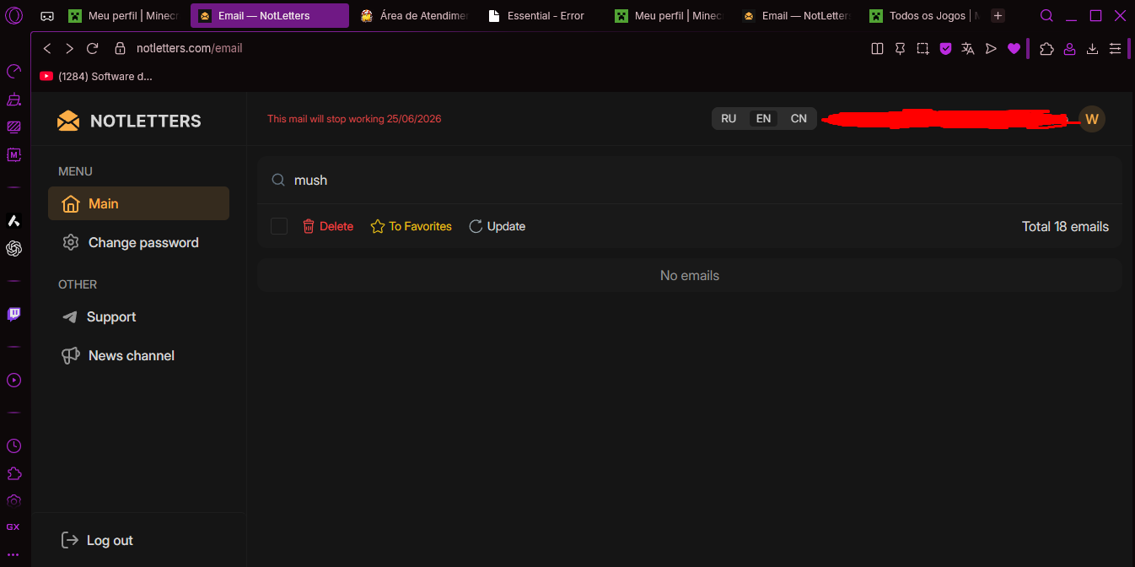Click the GX Corner gamepad icon
1135x567 pixels.
(x=47, y=15)
